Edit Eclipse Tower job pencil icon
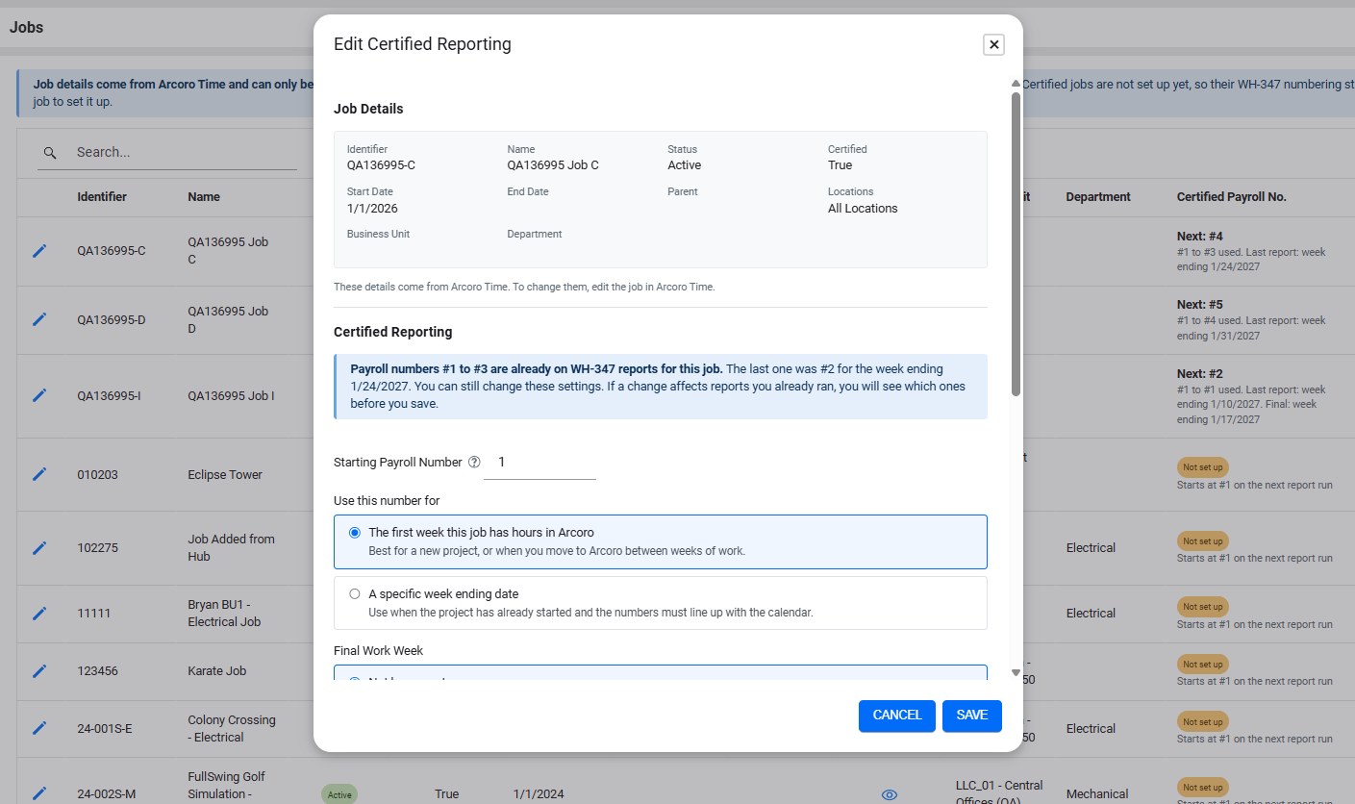The image size is (1355, 804). (39, 474)
